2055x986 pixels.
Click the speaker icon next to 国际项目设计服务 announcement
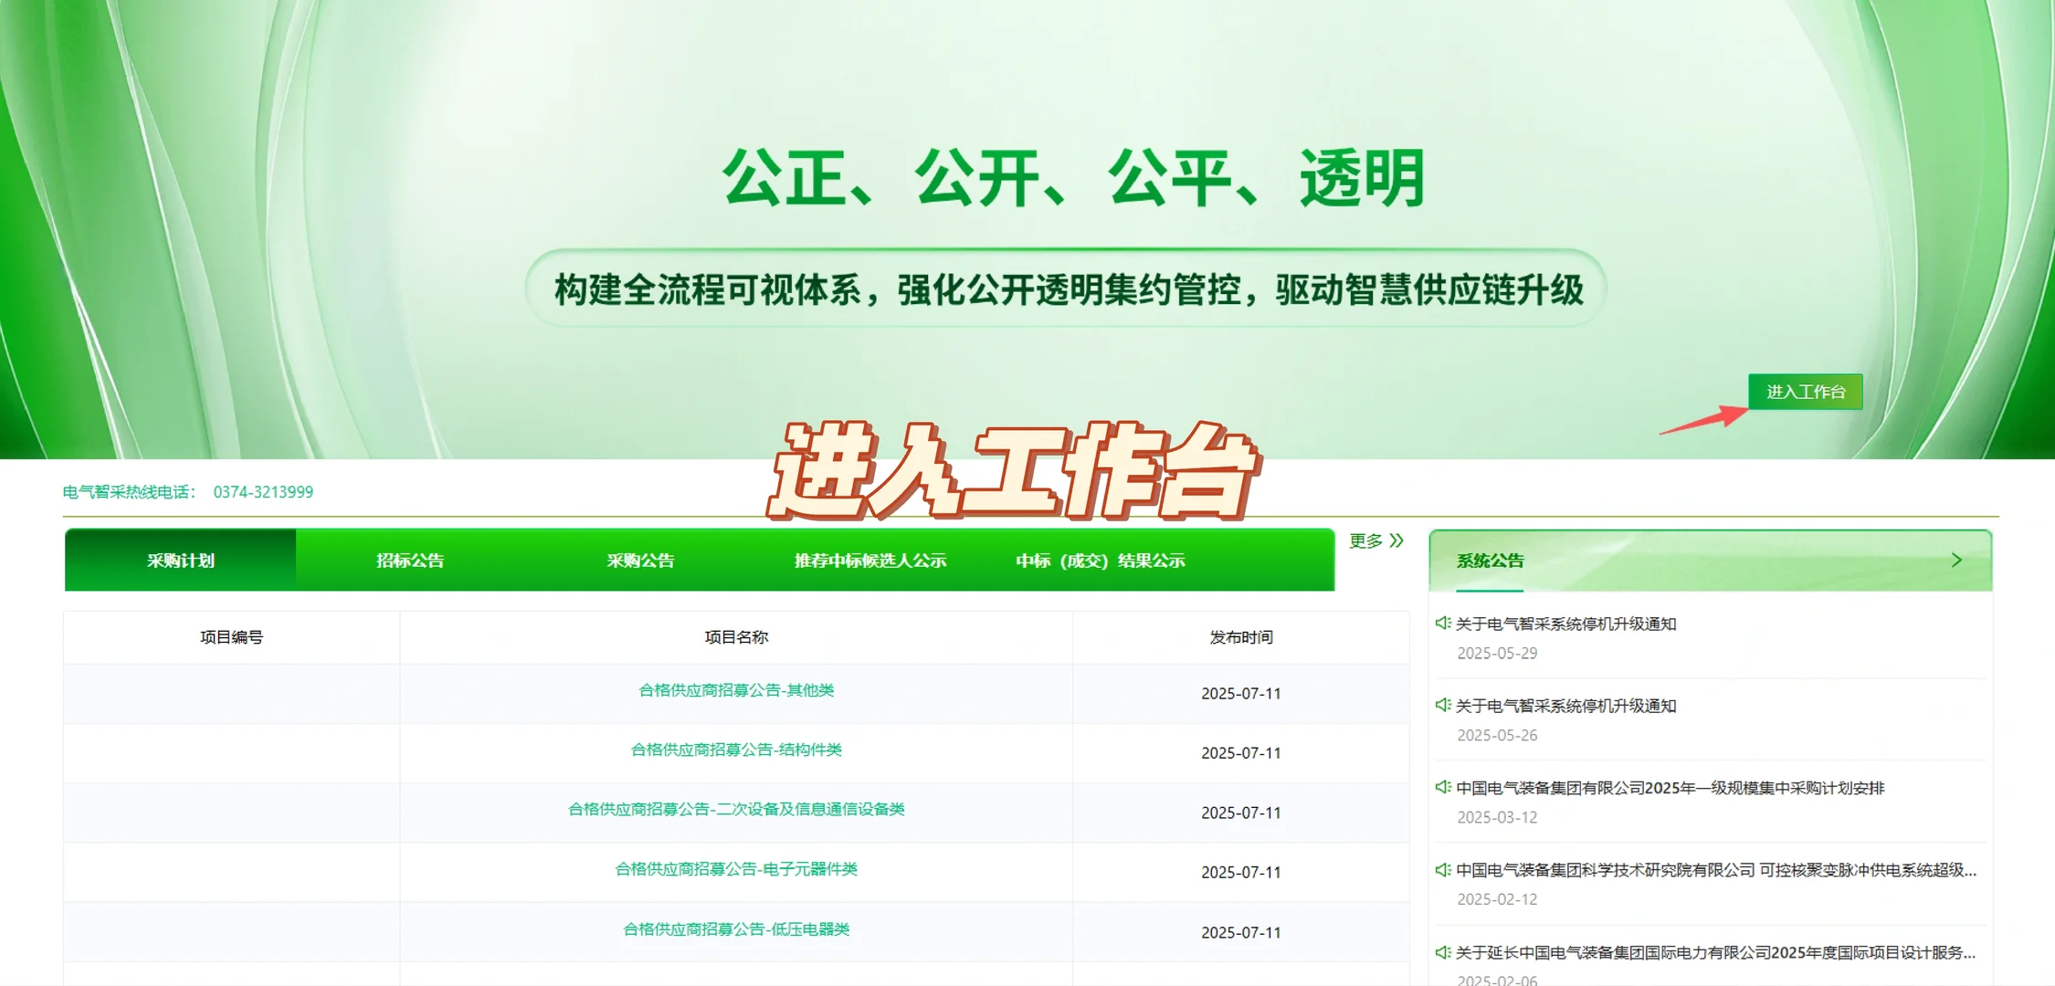pyautogui.click(x=1444, y=952)
